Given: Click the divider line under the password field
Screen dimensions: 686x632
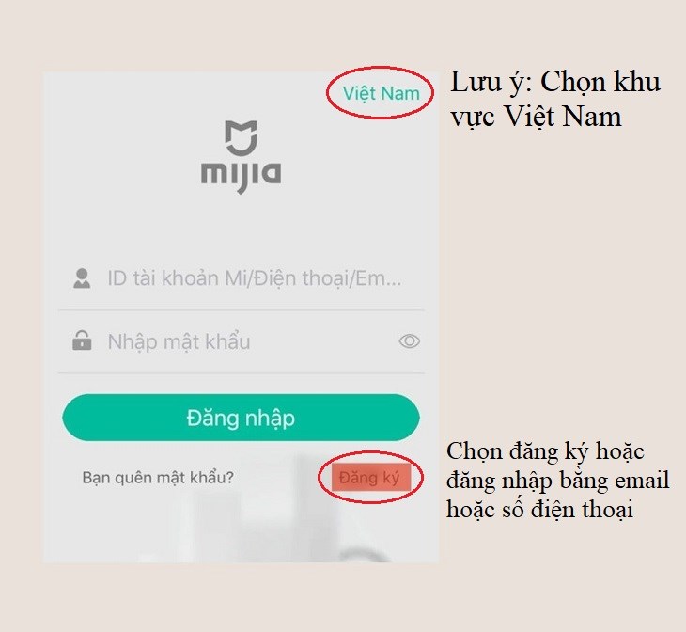Looking at the screenshot, I should pos(242,373).
